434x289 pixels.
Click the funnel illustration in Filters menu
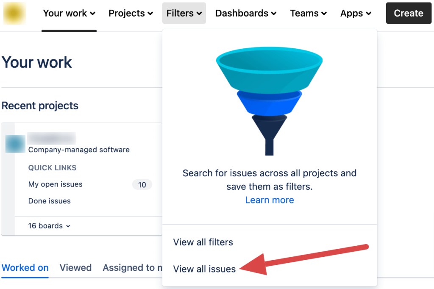click(x=269, y=101)
